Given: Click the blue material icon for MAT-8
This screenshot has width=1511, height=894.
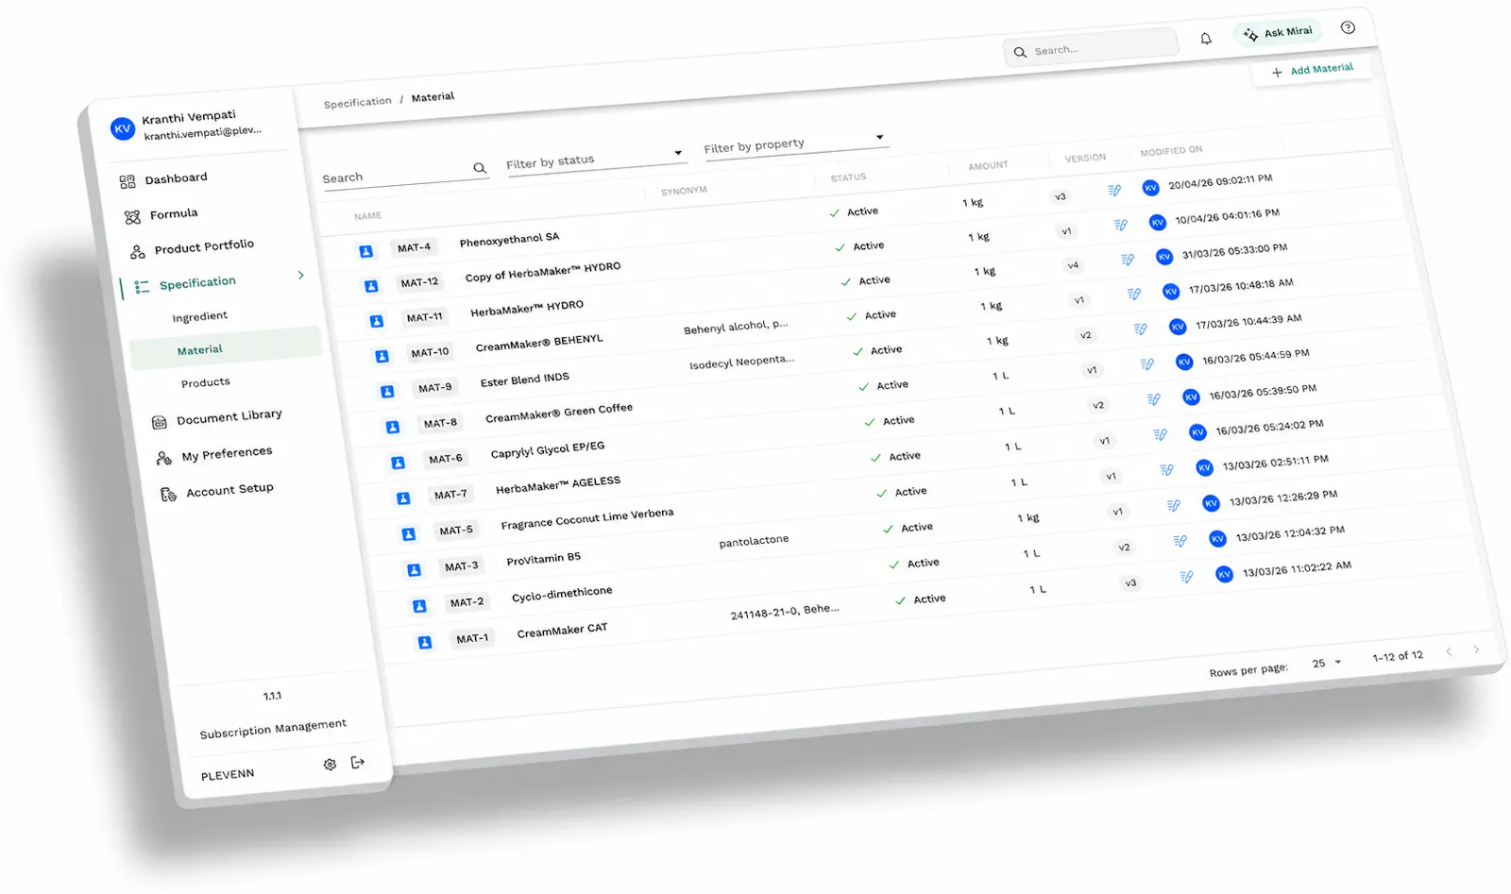Looking at the screenshot, I should (393, 427).
